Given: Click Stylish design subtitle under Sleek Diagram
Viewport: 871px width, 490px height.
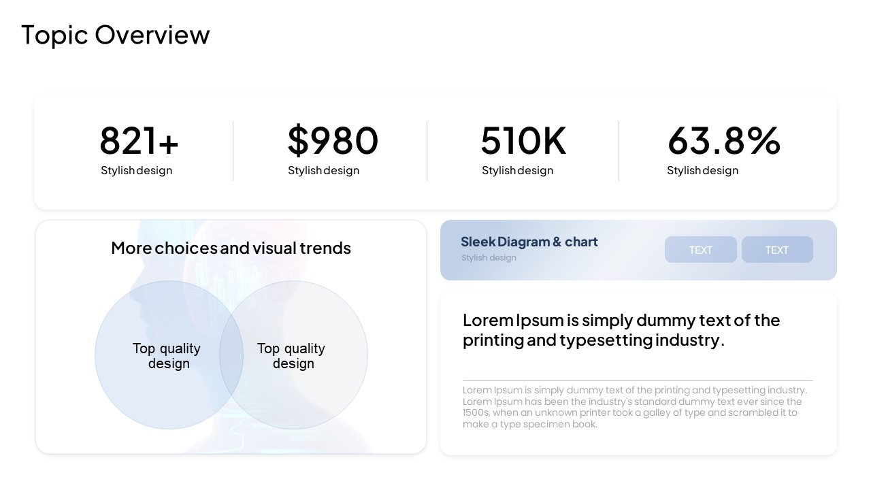Looking at the screenshot, I should (x=489, y=258).
